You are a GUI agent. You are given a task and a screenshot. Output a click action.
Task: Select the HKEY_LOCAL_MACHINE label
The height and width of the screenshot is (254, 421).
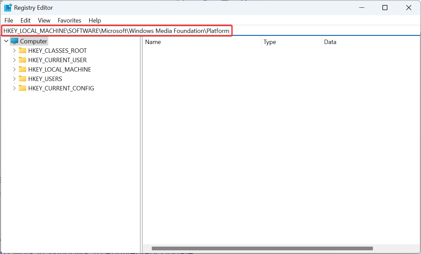[x=60, y=70]
